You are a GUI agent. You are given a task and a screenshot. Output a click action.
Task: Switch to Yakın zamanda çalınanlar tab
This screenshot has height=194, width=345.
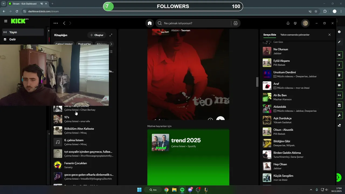tap(295, 35)
